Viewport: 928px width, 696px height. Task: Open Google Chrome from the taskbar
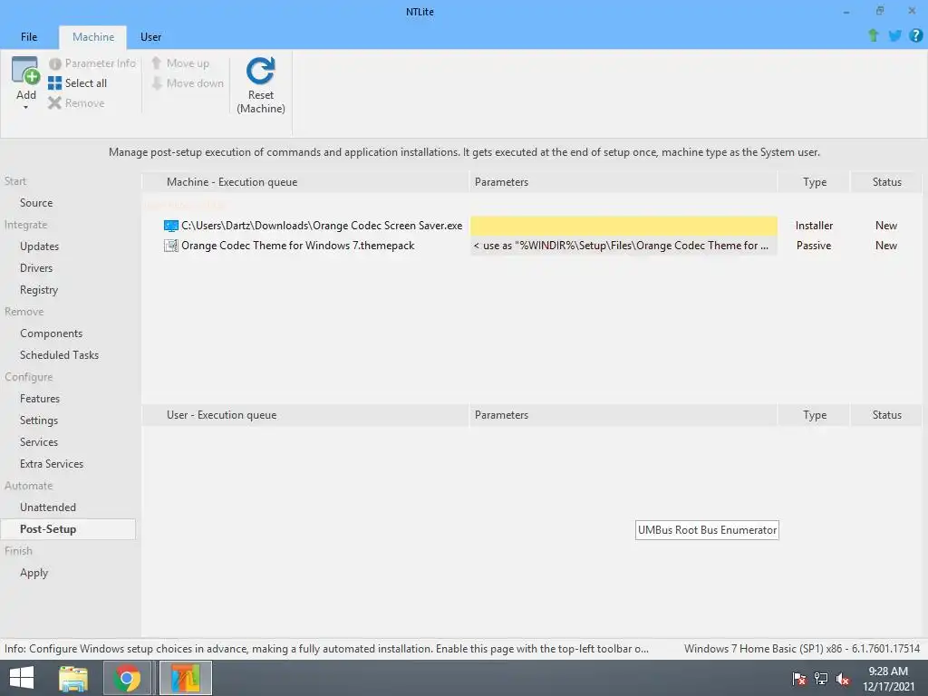pos(128,678)
